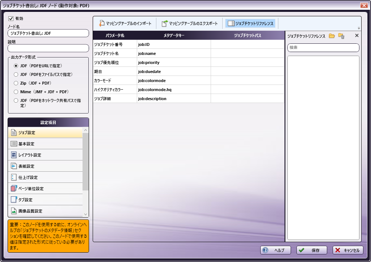Click the green checkmark save icon
Viewport: 371px width, 262px height.
(x=302, y=250)
